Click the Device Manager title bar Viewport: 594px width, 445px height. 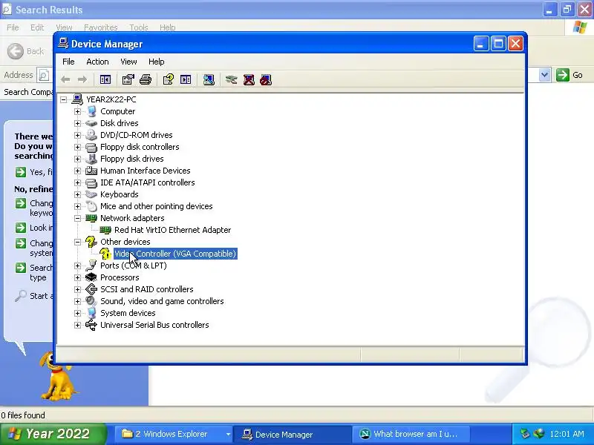click(265, 44)
